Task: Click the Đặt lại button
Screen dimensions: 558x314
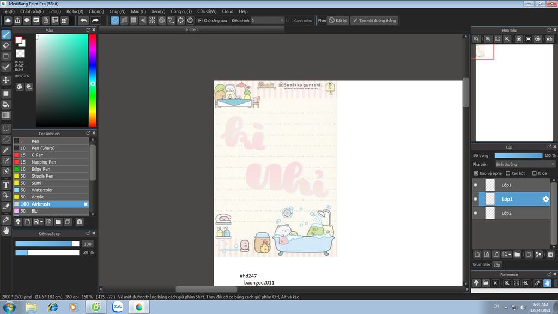Action: pos(338,21)
